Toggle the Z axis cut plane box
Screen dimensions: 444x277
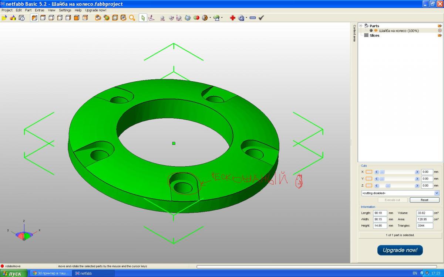(x=369, y=185)
